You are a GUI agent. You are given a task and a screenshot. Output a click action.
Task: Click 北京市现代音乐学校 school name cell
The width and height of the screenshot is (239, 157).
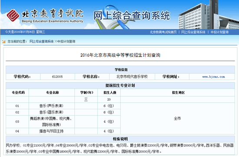(132, 77)
